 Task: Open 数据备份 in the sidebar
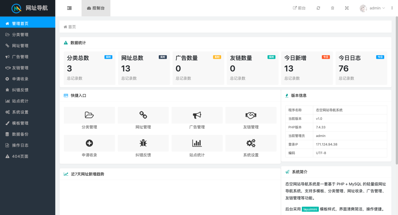28,134
